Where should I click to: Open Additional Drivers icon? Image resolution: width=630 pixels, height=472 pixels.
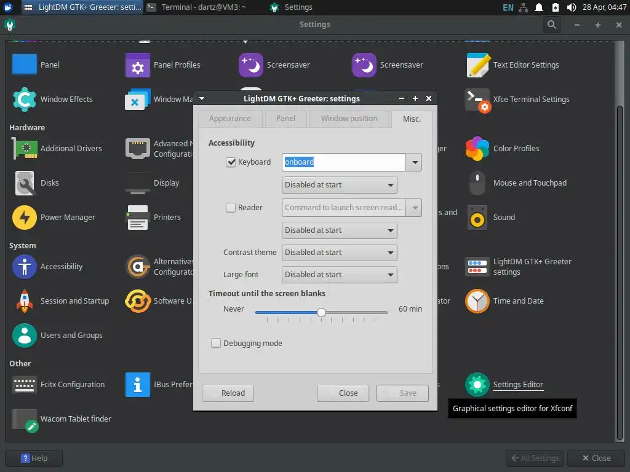(x=24, y=149)
